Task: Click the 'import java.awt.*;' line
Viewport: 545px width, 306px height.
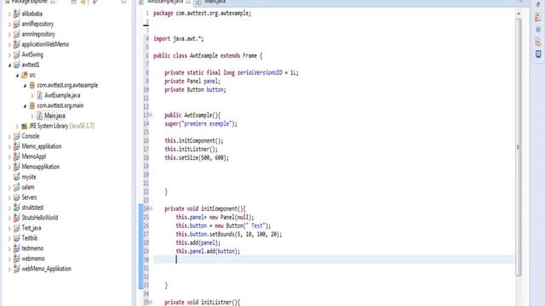Action: (x=179, y=38)
